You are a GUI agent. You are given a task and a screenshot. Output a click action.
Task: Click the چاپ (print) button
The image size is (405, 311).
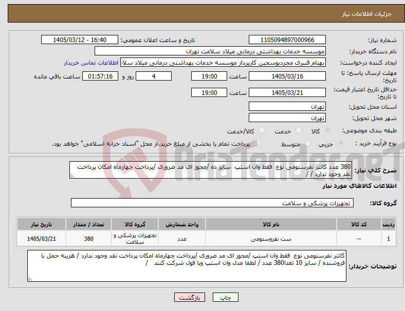pos(225,297)
